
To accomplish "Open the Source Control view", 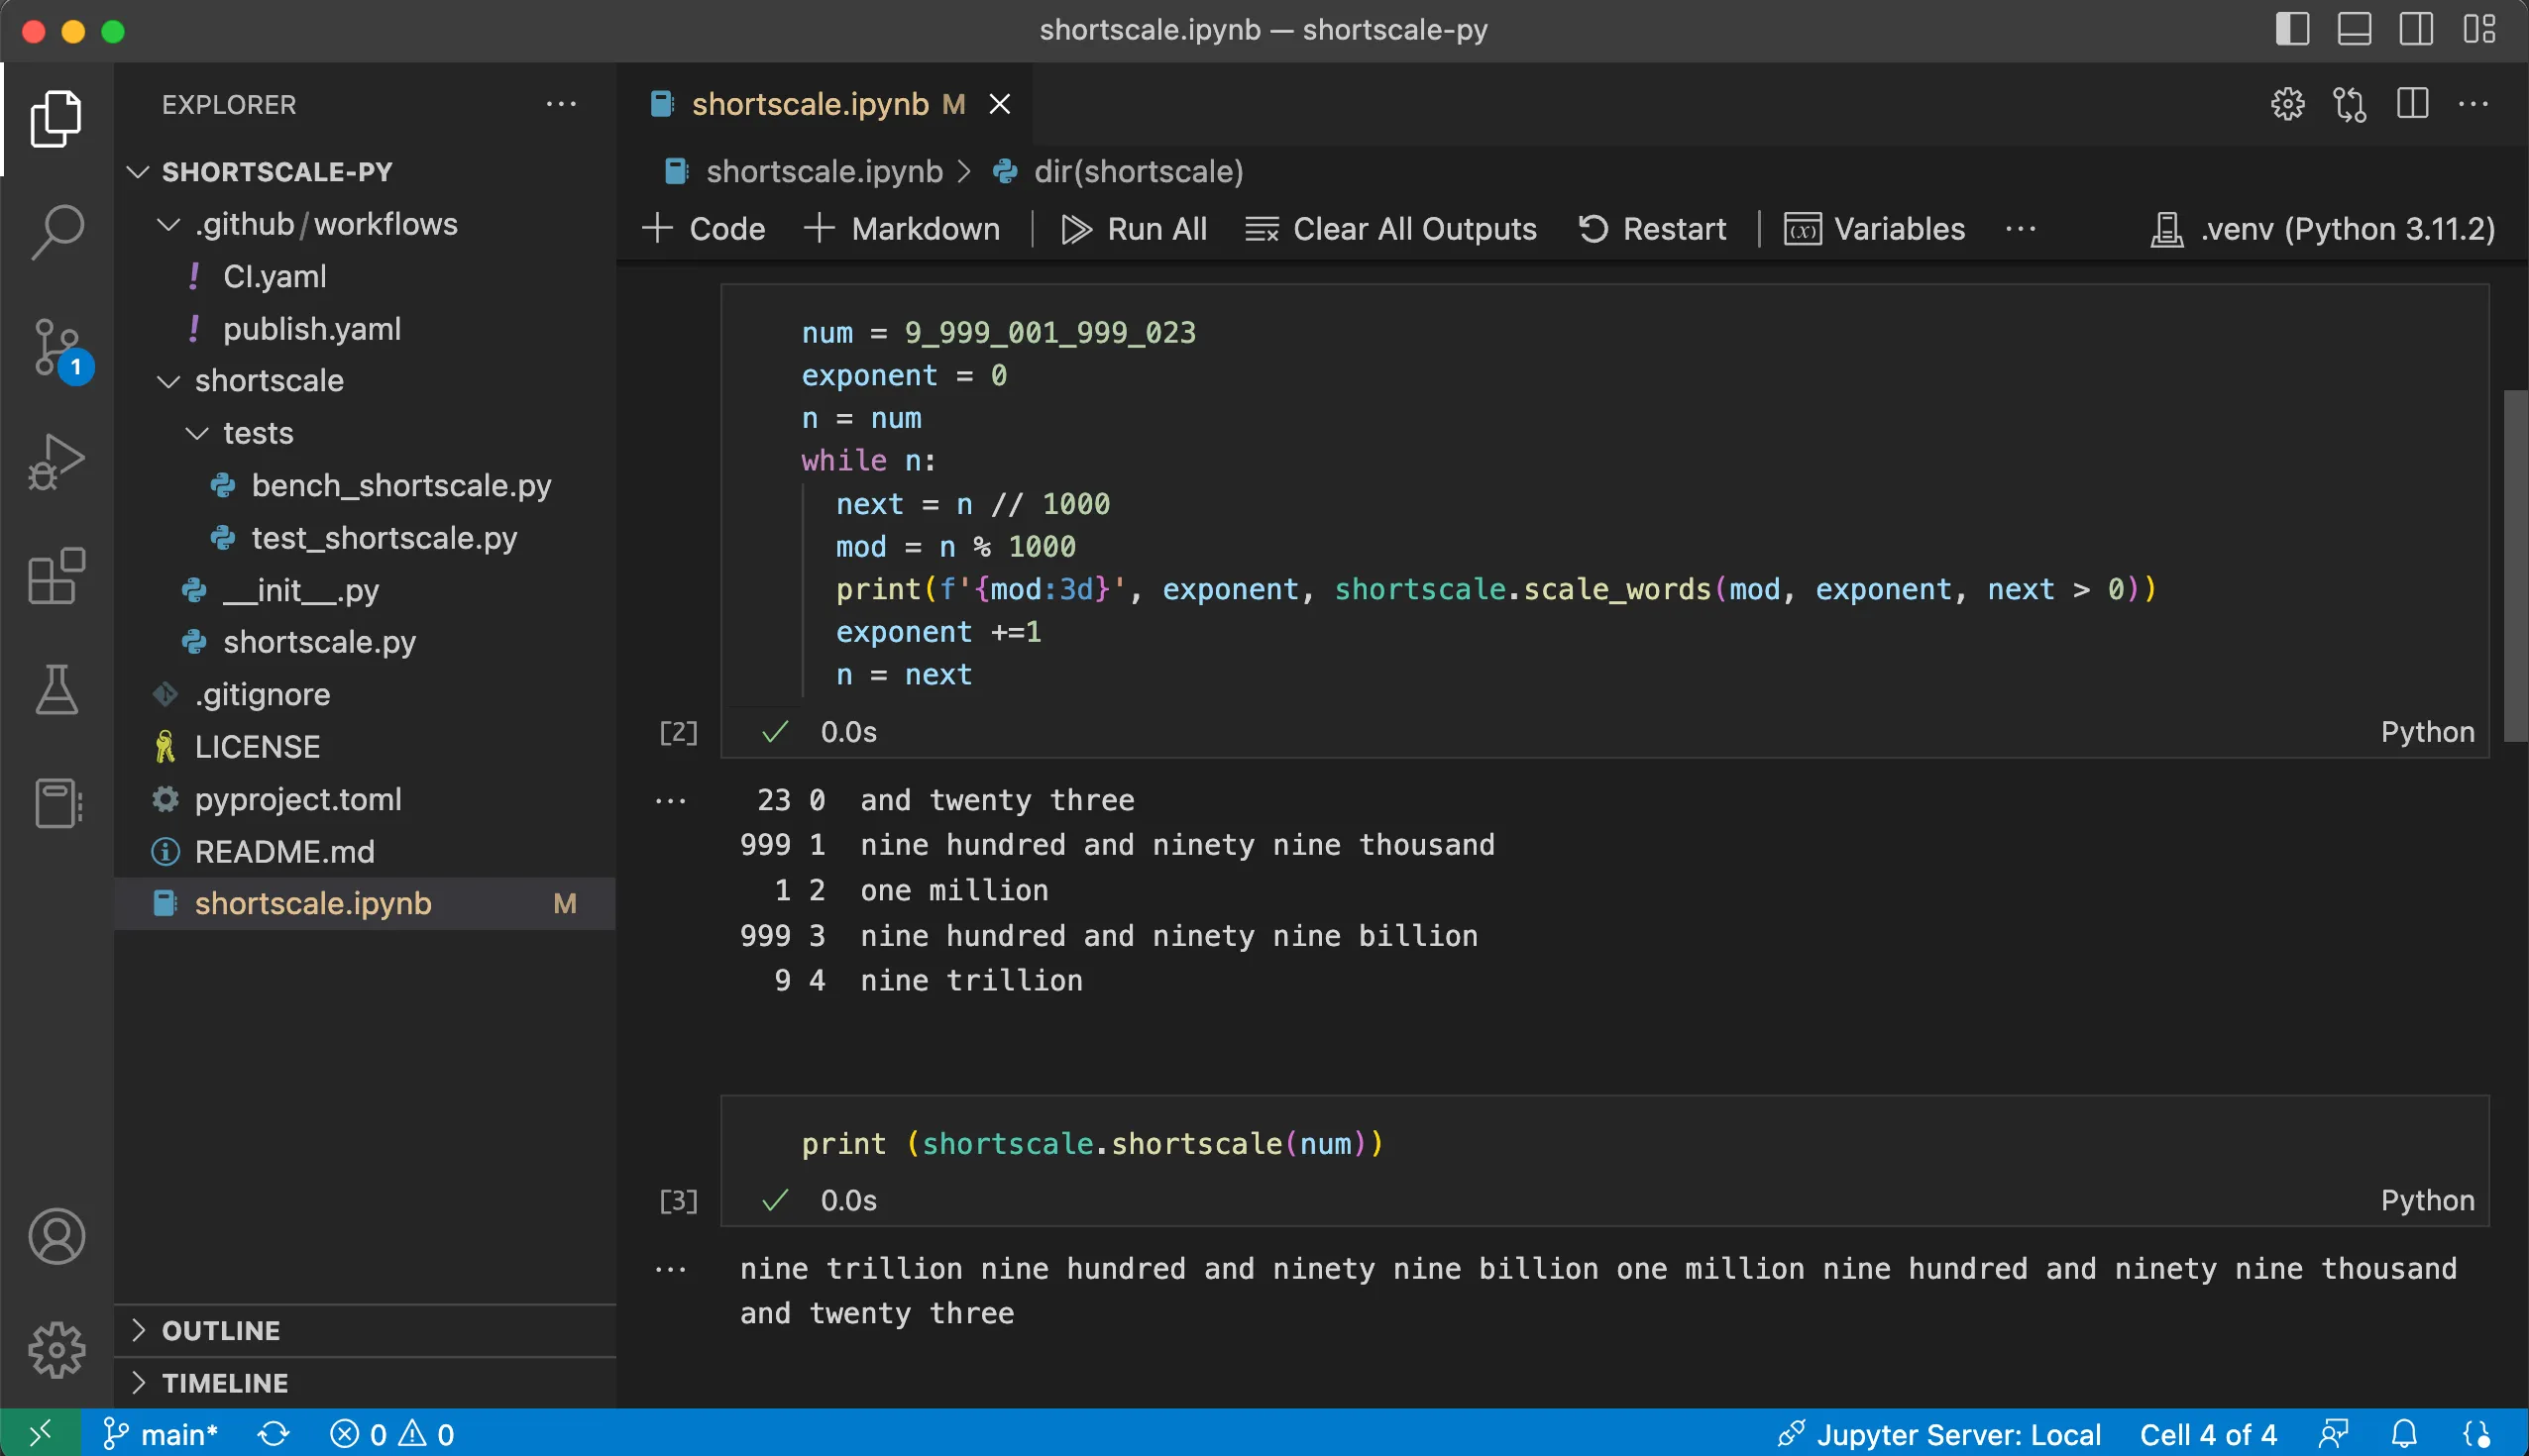I will click(56, 347).
